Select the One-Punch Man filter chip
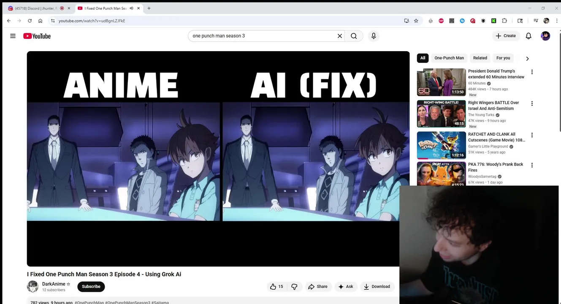This screenshot has height=304, width=561. click(449, 58)
